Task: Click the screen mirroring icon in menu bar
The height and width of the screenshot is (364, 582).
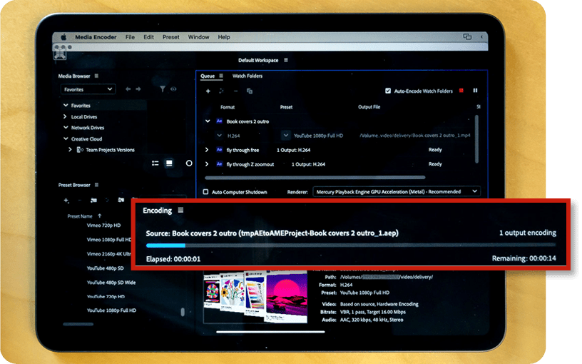Action: (467, 36)
